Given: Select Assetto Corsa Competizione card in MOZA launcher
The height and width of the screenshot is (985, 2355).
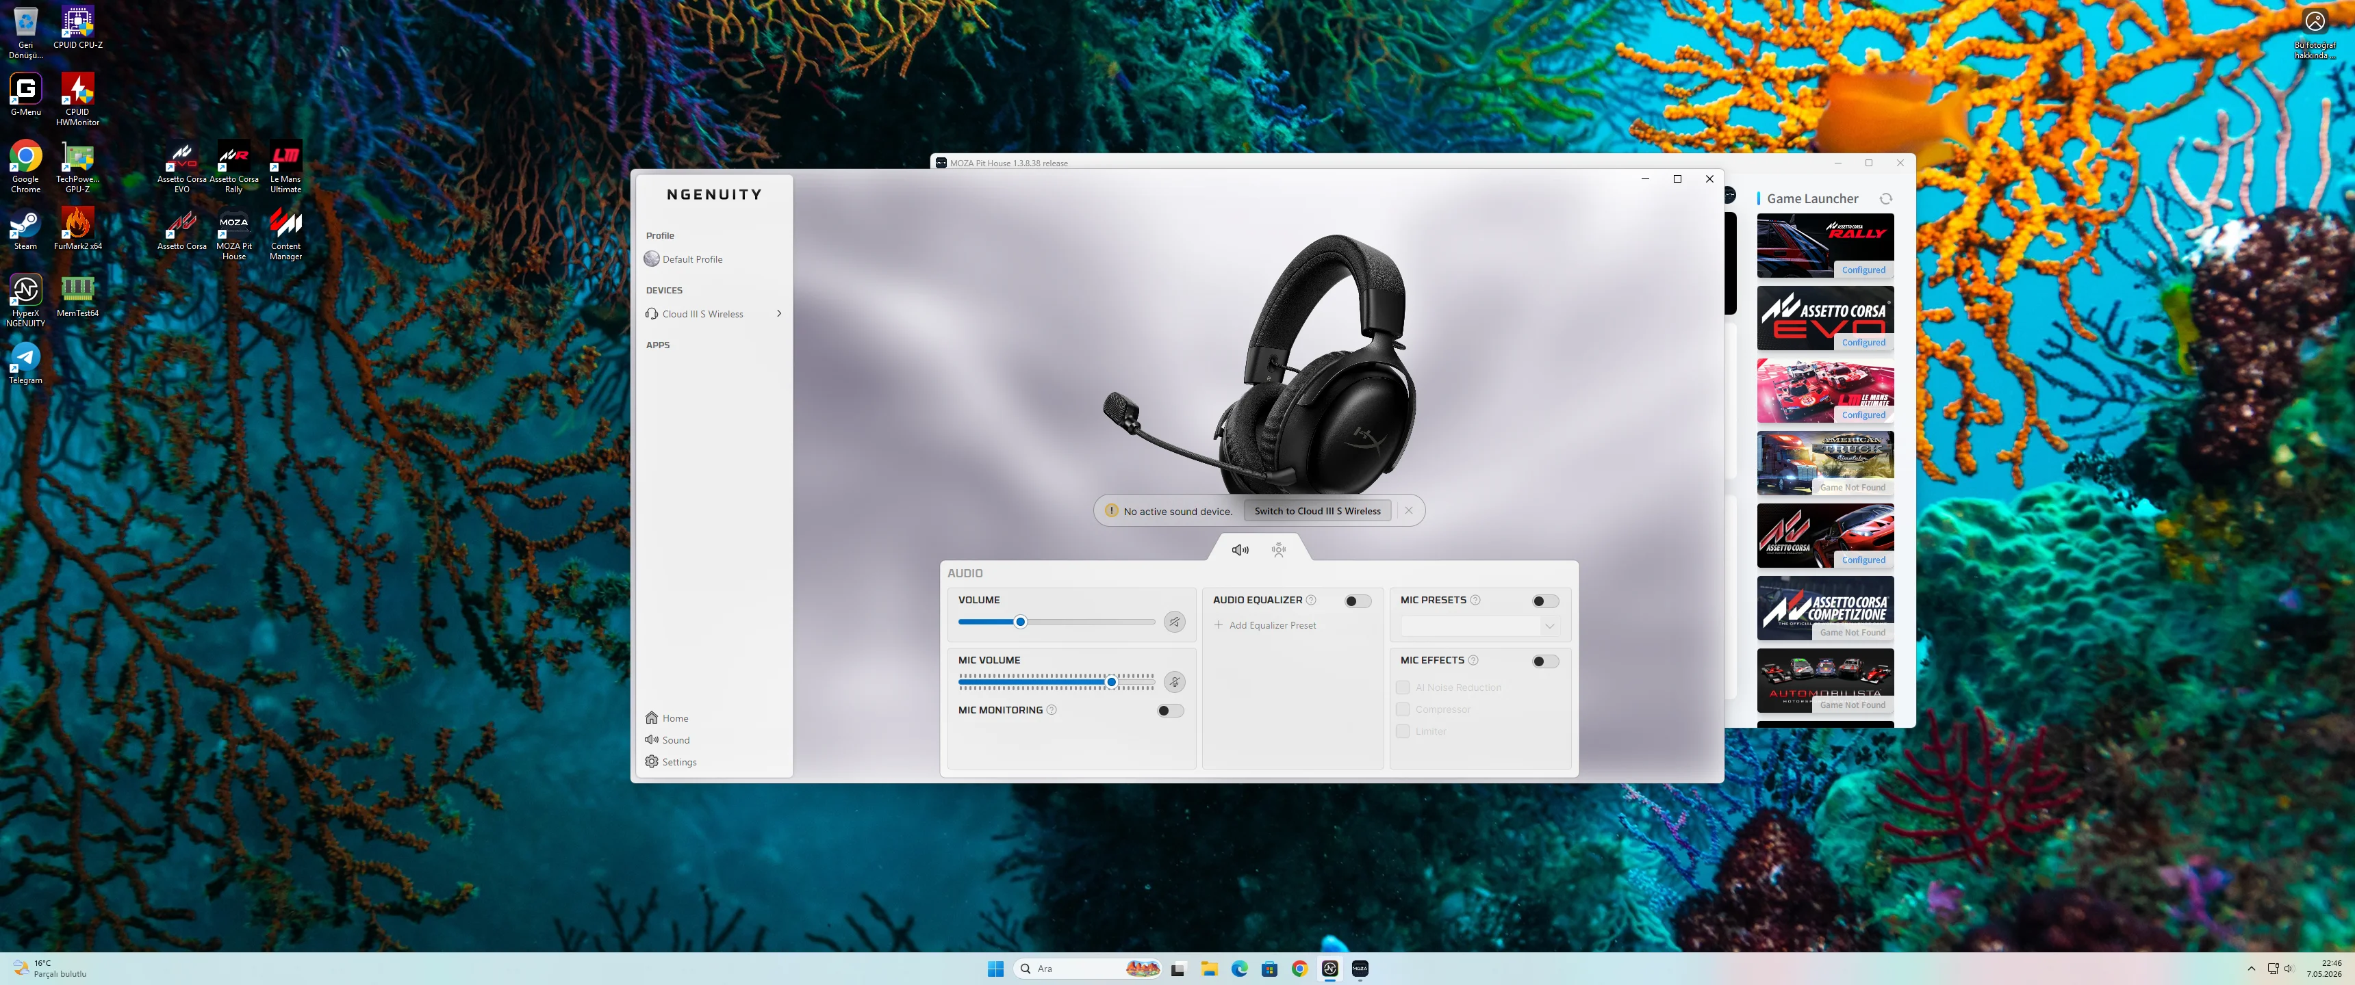Looking at the screenshot, I should coord(1824,609).
